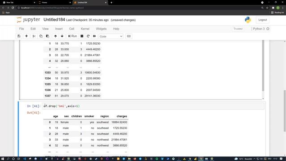The image size is (286, 161).
Task: Click the localhost address bar
Action: pos(139,8)
